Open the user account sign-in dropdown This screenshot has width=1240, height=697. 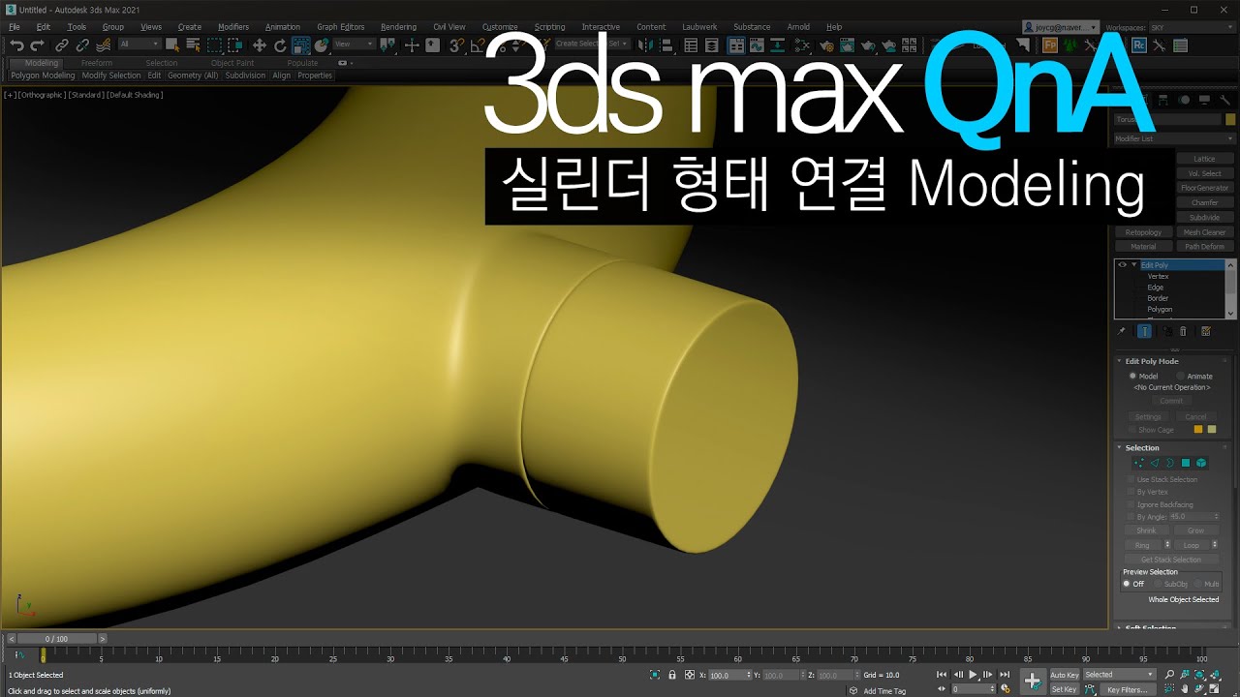coord(1062,28)
